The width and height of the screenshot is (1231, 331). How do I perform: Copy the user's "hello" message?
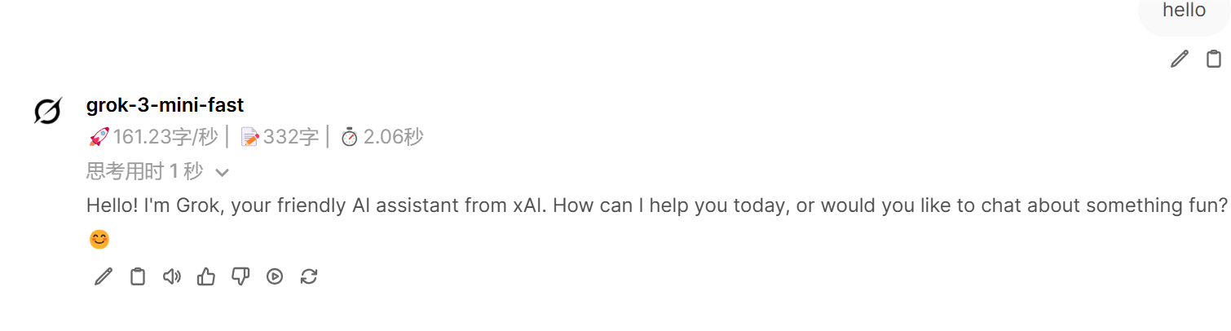click(x=1214, y=59)
